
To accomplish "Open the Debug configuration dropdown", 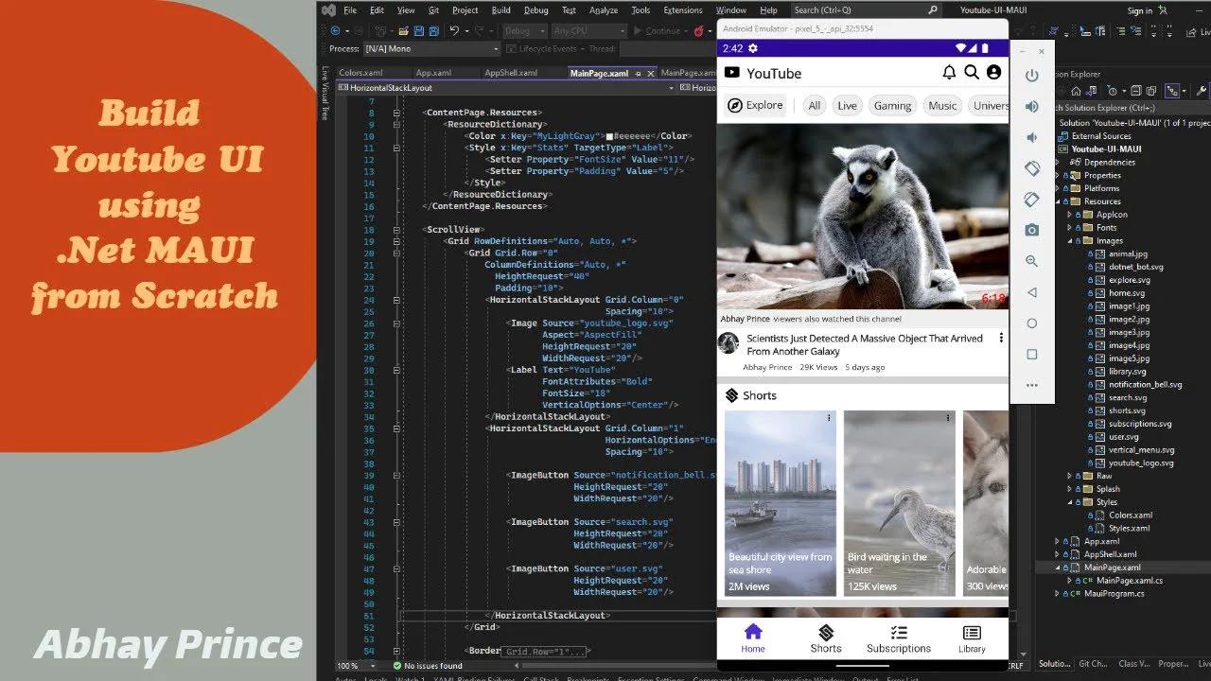I will click(523, 31).
